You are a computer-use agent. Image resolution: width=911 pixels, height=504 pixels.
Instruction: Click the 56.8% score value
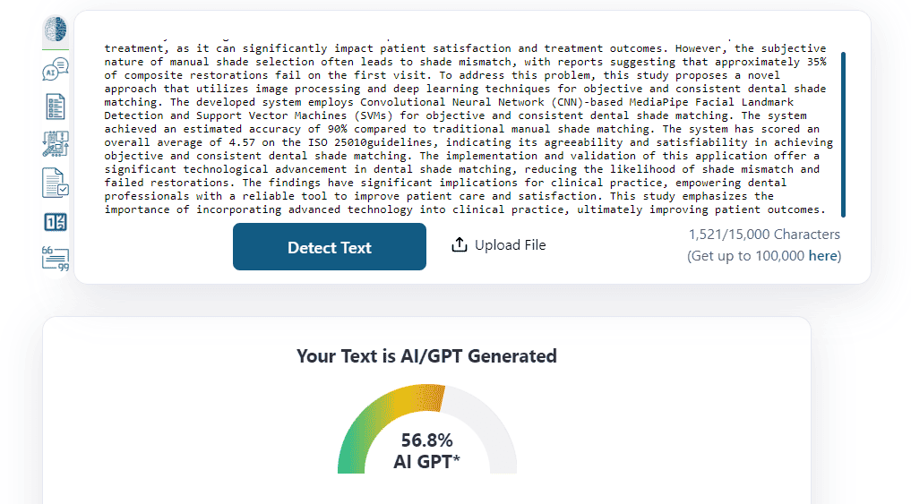(427, 440)
